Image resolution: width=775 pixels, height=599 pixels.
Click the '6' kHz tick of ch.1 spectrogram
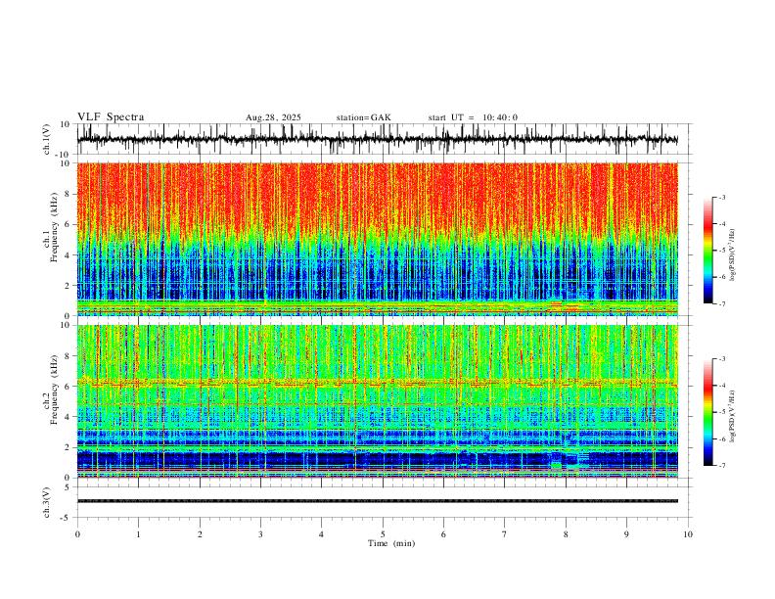coord(68,225)
